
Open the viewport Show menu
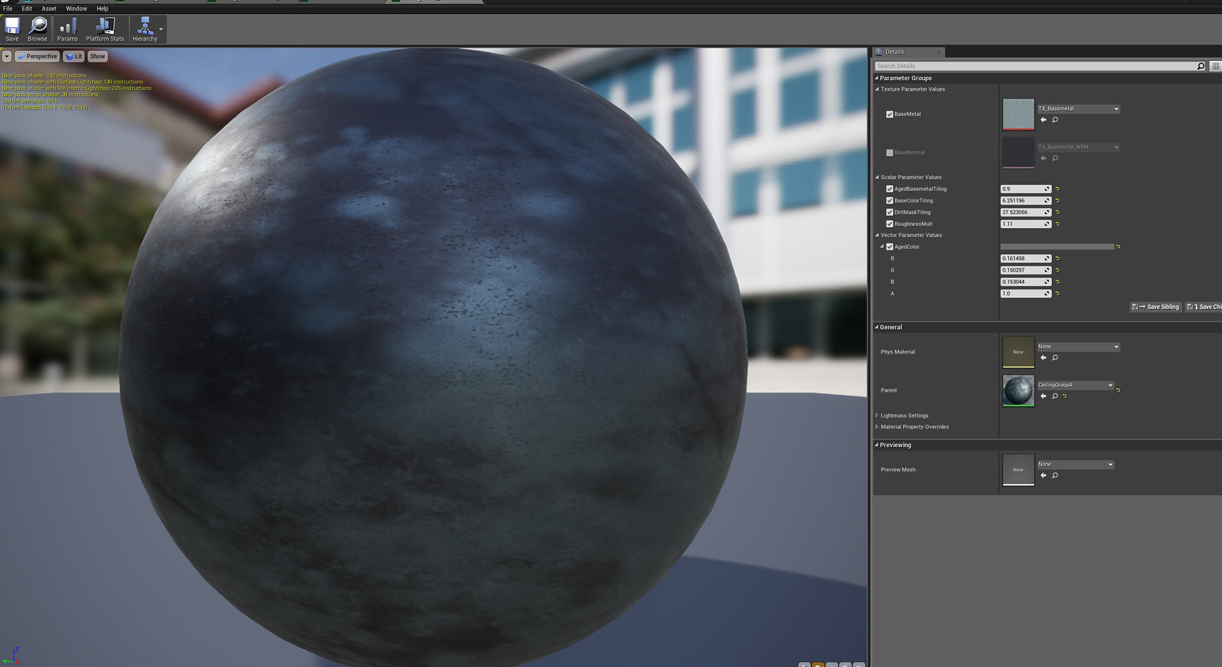click(x=97, y=57)
